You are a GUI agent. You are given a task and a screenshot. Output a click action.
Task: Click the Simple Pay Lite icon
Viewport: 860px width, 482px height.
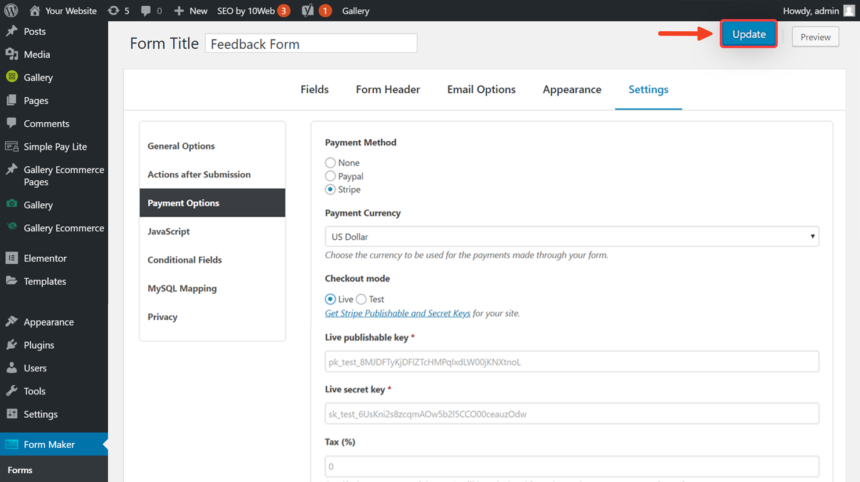coord(12,147)
